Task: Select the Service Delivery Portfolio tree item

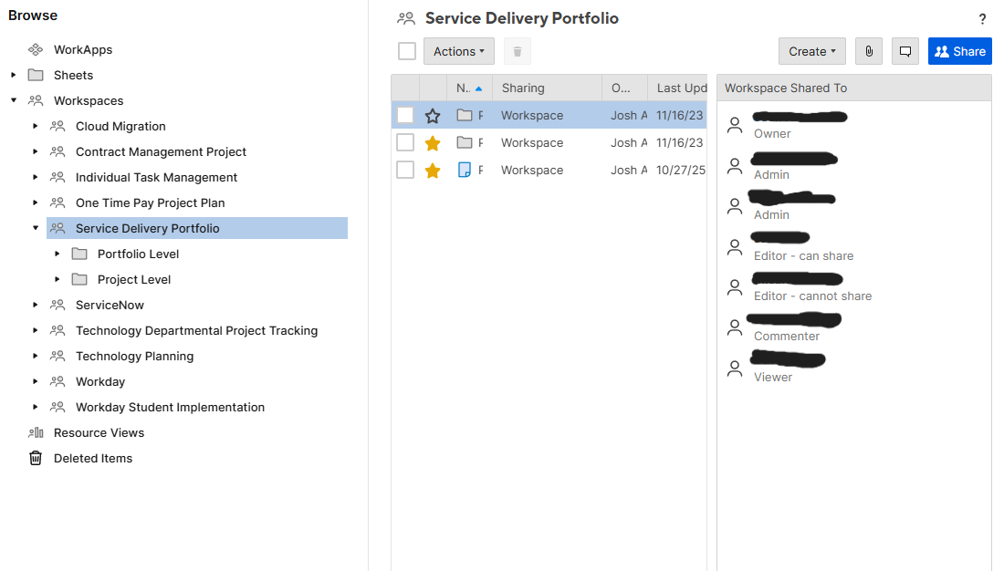Action: click(x=197, y=228)
